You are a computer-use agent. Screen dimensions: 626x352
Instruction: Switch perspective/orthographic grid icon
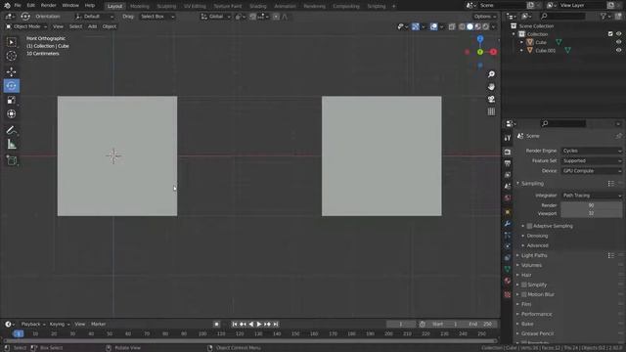491,111
